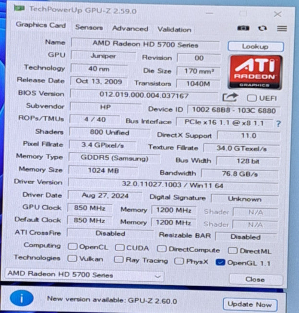This screenshot has width=299, height=313.
Task: Click the Bus Width value 128 bit
Action: [x=248, y=161]
